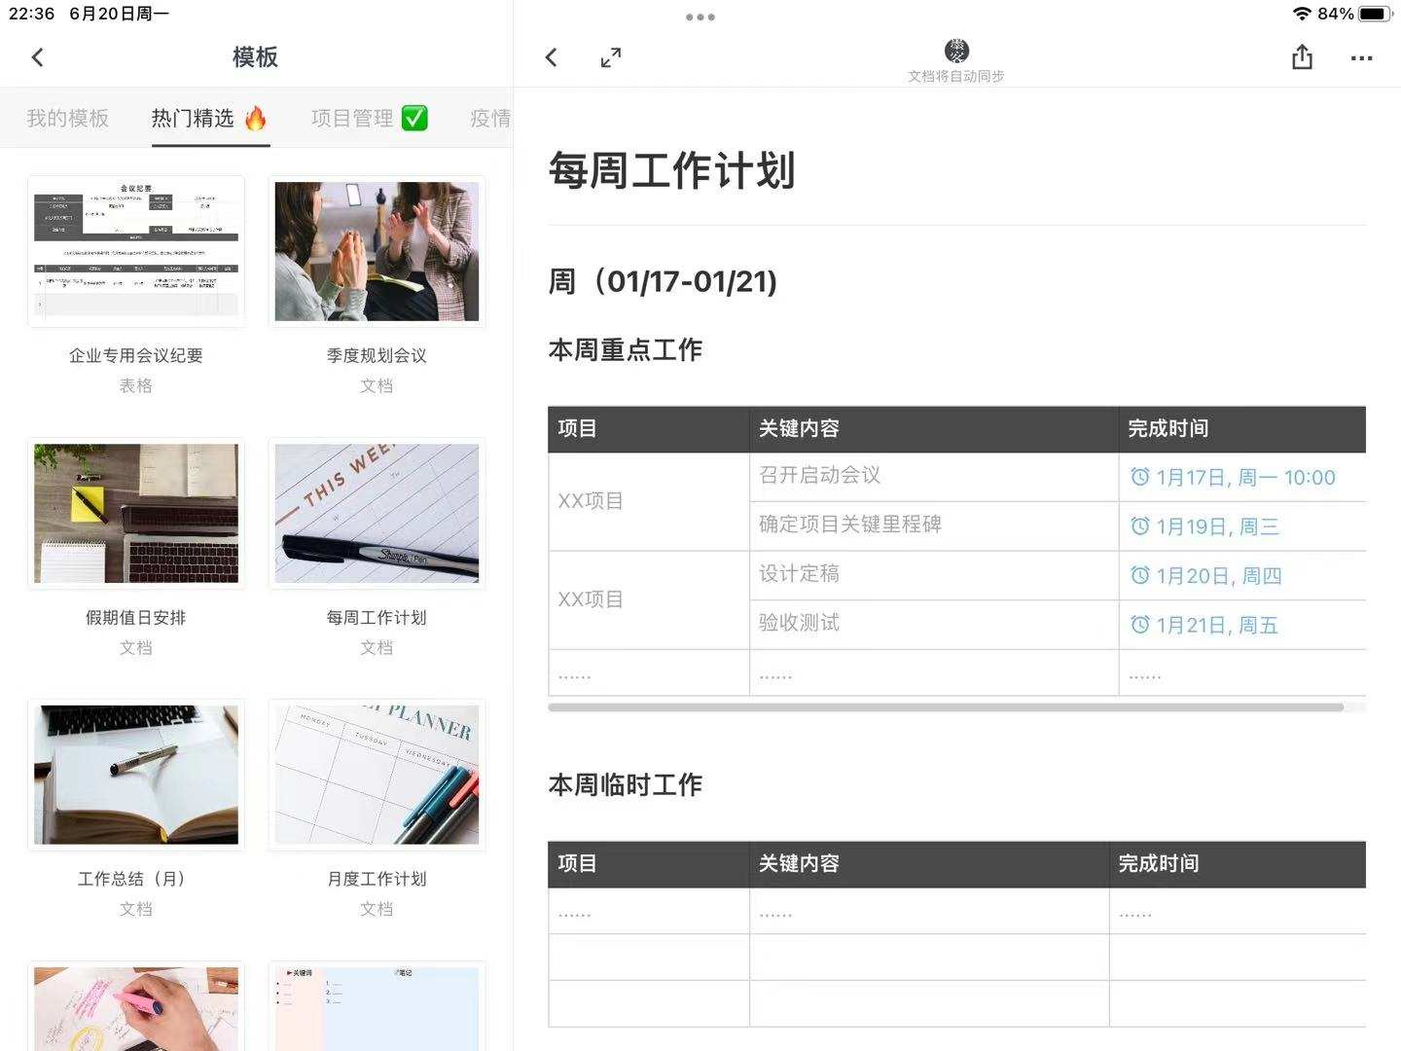
Task: Tap the back chevron to exit document
Action: pyautogui.click(x=551, y=57)
